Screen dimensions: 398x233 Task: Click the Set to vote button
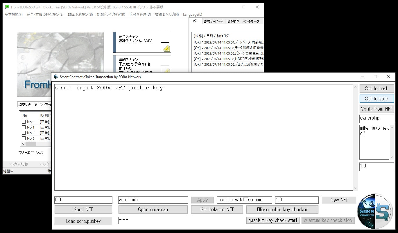[377, 99]
